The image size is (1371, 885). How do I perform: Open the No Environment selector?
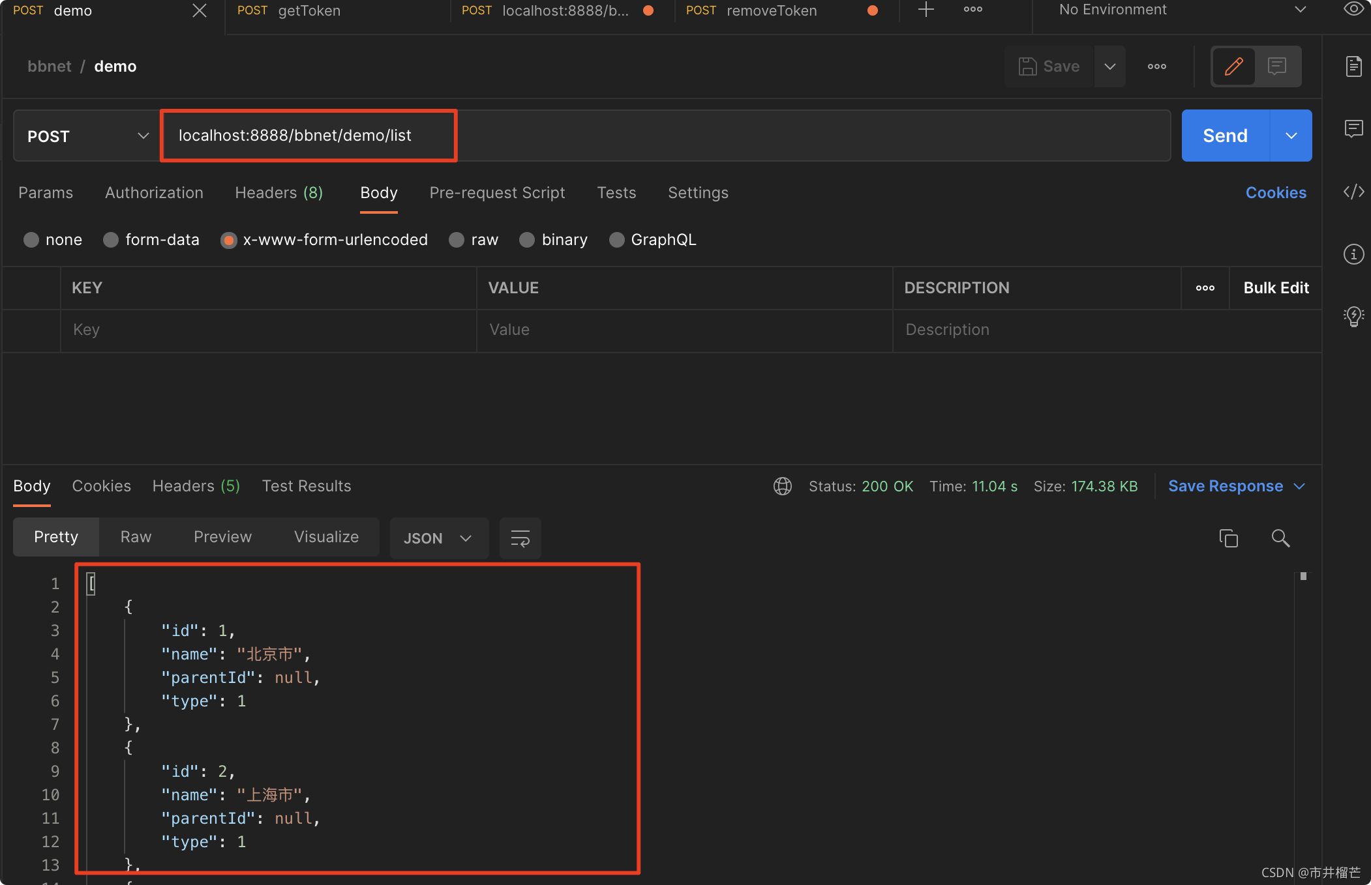coord(1181,10)
